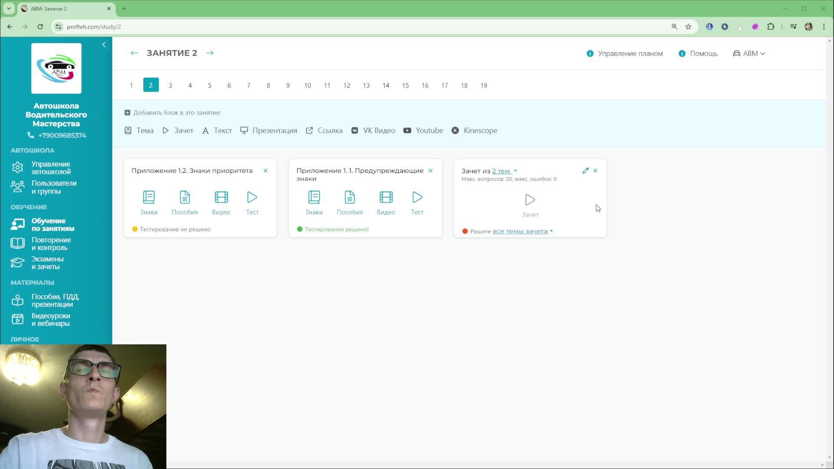834x469 pixels.
Task: Add a Youtube block to the lesson
Action: point(423,130)
